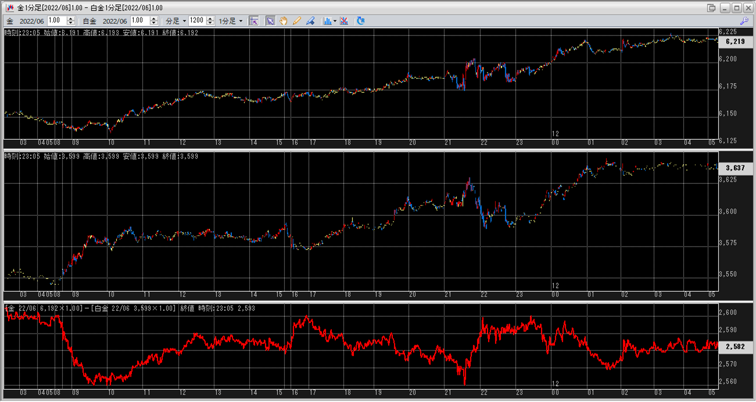The height and width of the screenshot is (402, 756).
Task: Open settings via the wrench icon
Action: tap(744, 21)
